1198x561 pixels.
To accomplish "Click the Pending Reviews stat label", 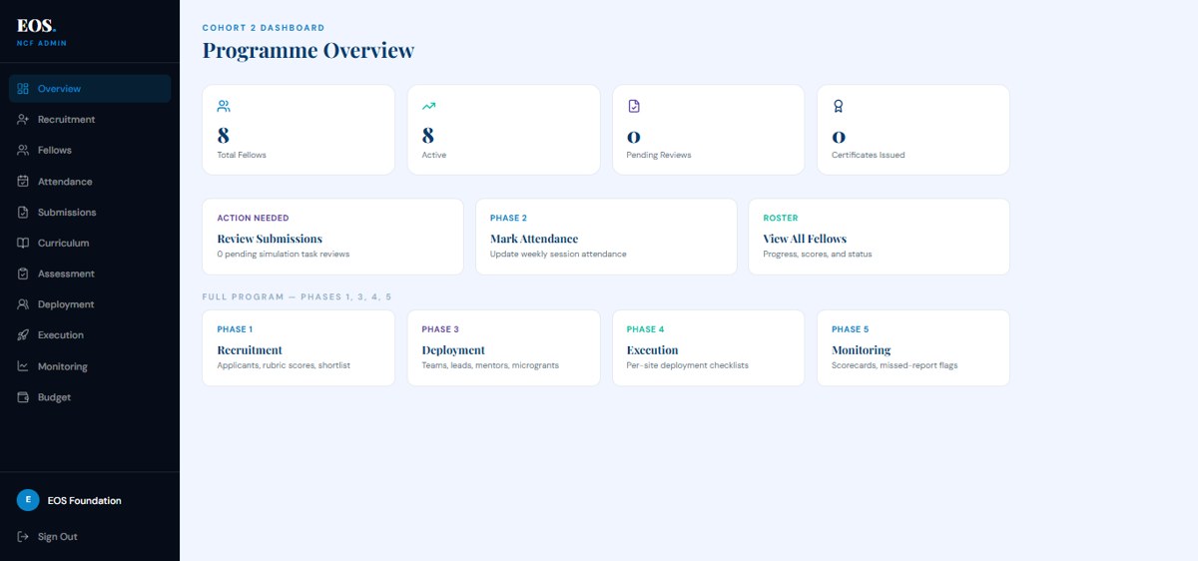I will click(659, 156).
